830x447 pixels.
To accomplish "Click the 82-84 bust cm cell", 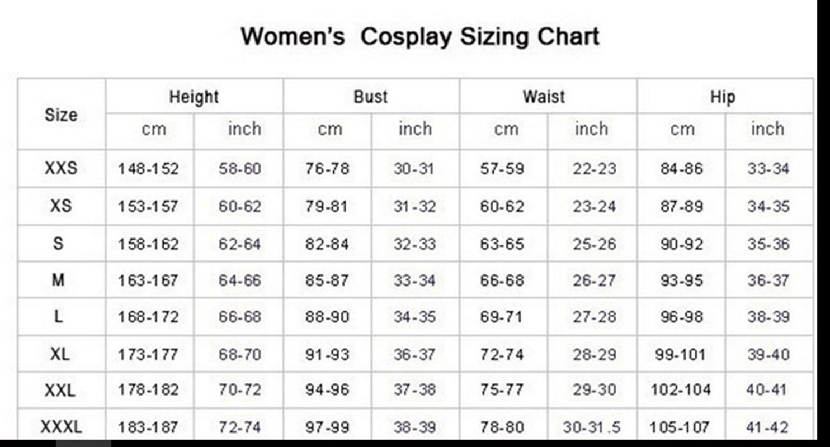I will [x=327, y=244].
